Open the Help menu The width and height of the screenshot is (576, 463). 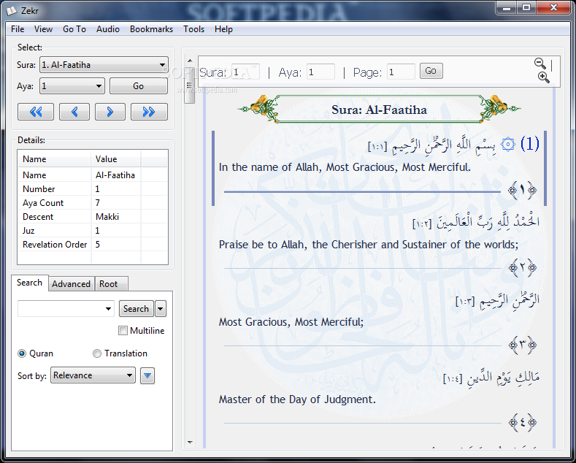click(223, 29)
